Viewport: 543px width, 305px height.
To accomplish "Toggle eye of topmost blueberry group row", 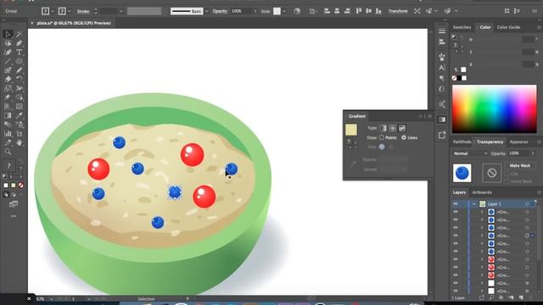I will [x=456, y=212].
